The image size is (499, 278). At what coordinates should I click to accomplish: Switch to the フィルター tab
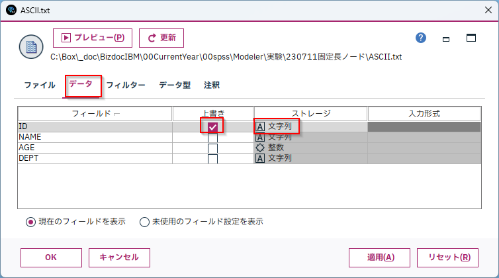pos(126,85)
